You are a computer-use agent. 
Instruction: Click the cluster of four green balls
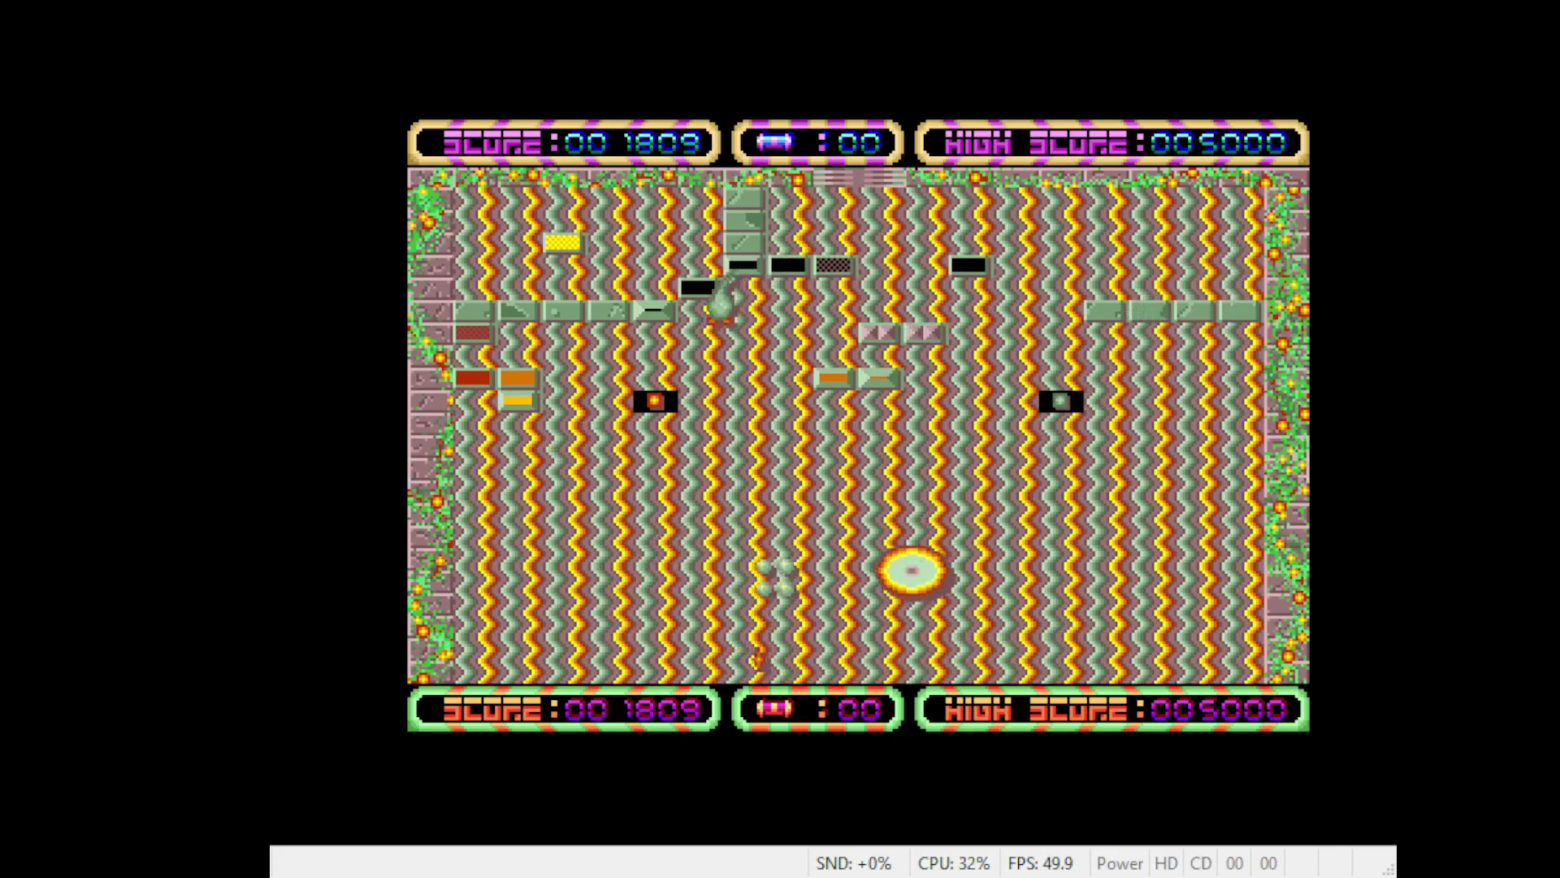pos(774,576)
